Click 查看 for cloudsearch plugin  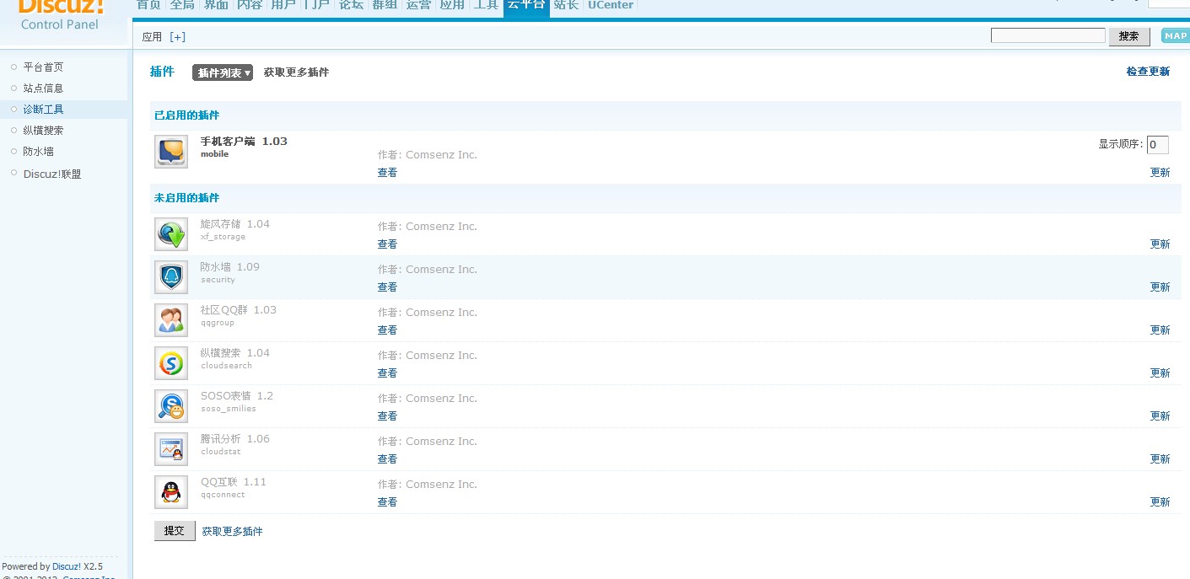(387, 373)
